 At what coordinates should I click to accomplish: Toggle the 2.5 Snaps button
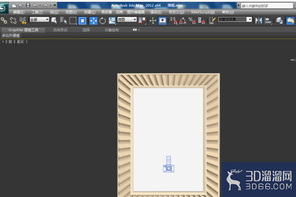point(174,20)
